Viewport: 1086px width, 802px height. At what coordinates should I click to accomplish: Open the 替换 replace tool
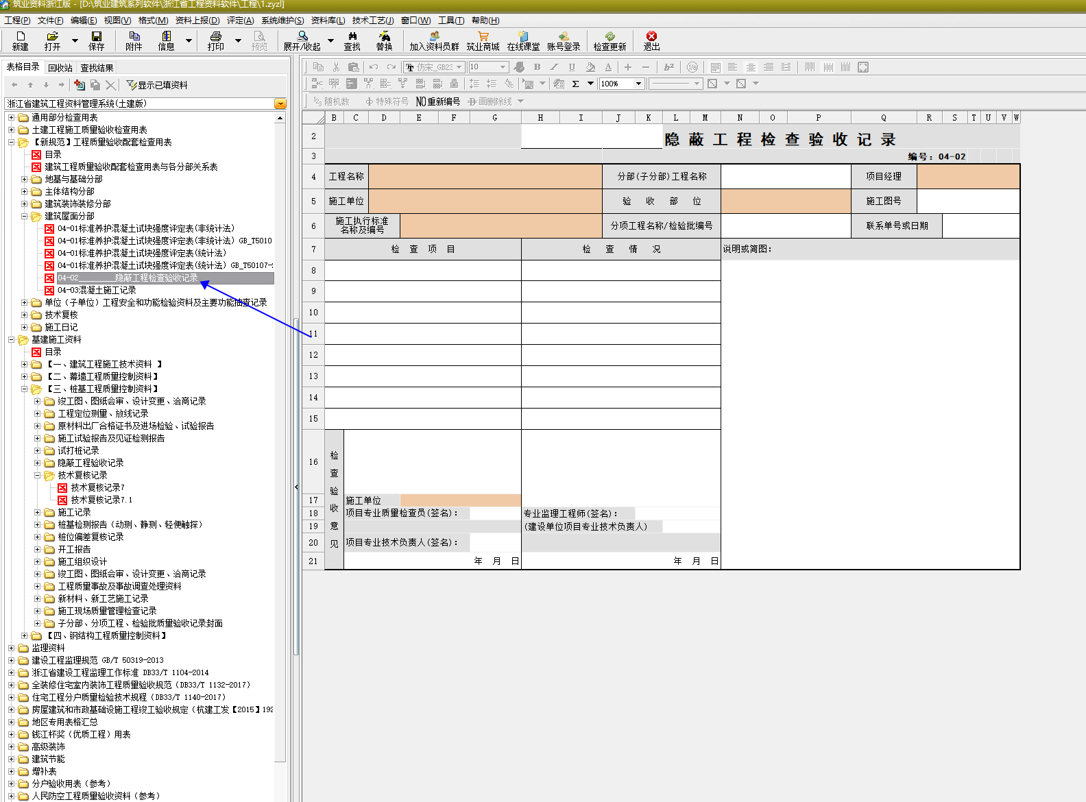click(384, 40)
